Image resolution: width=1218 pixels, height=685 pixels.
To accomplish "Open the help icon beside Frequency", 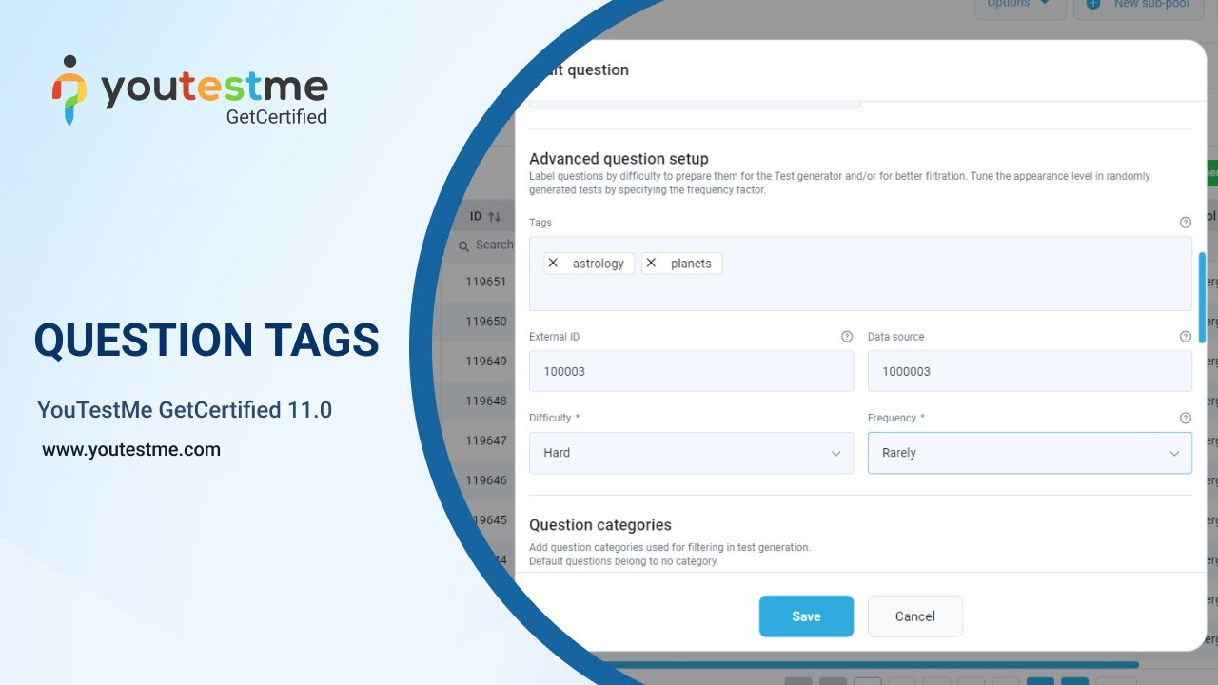I will click(1185, 418).
